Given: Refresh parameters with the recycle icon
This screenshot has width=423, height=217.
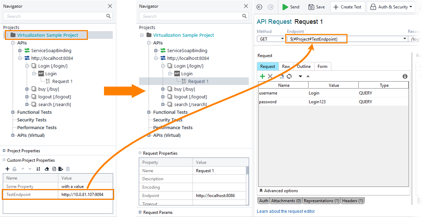Looking at the screenshot, I should pyautogui.click(x=289, y=76).
